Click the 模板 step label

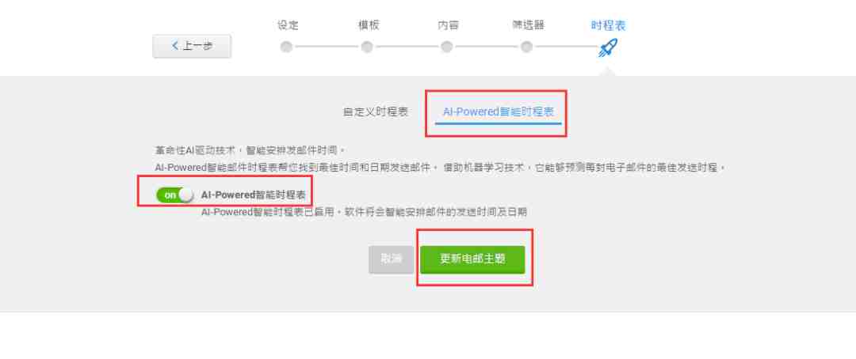[x=369, y=25]
